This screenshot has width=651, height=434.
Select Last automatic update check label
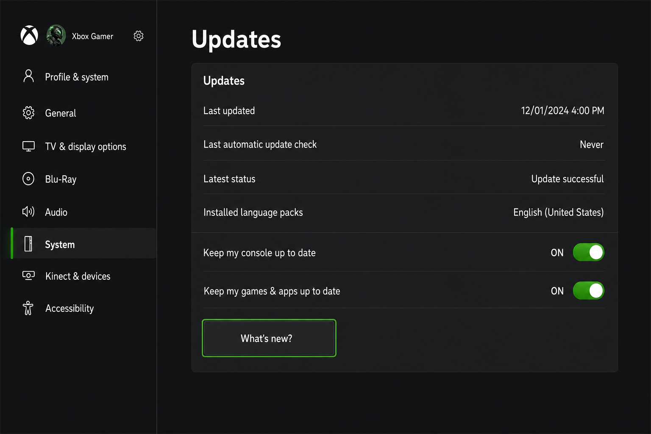click(x=260, y=145)
